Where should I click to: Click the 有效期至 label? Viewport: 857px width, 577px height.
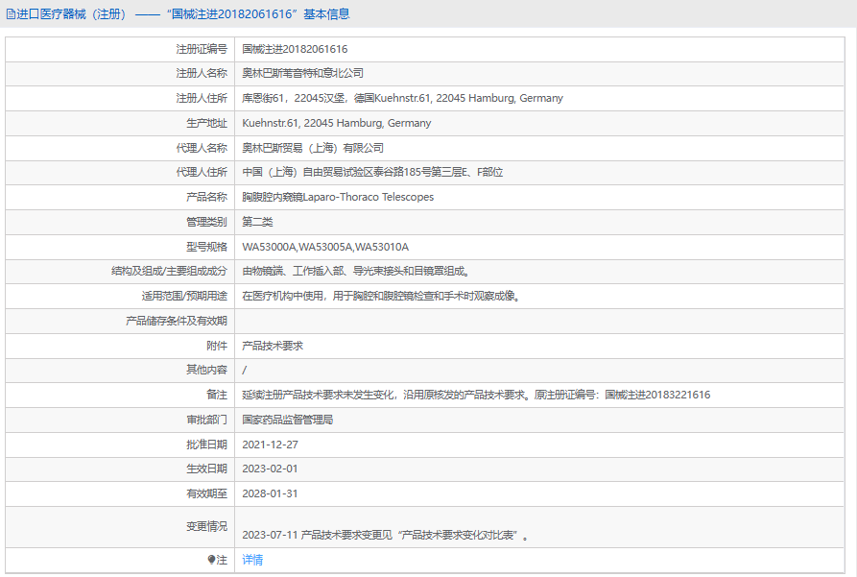206,493
